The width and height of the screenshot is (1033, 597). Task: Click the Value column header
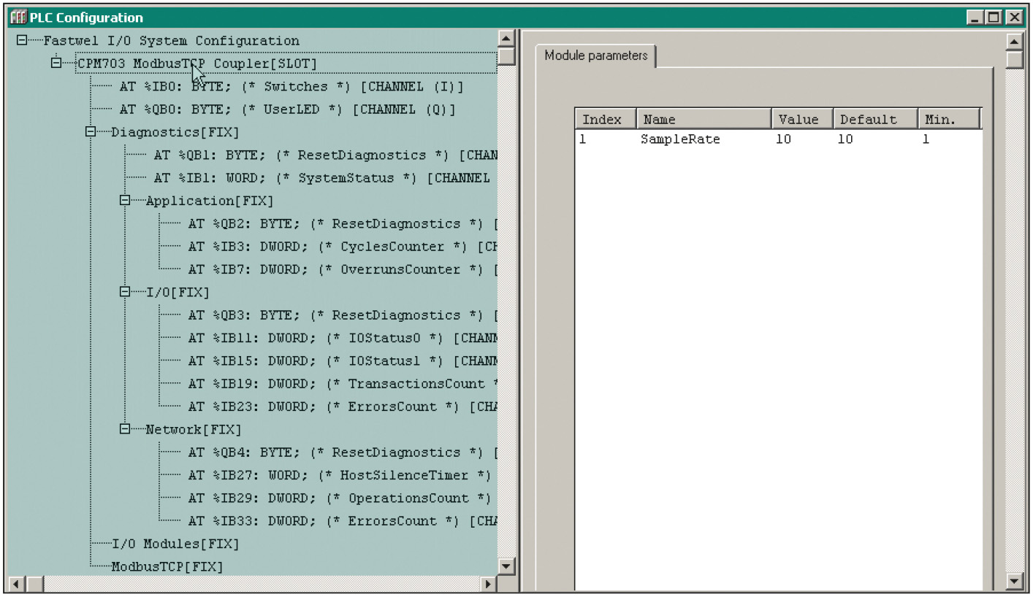coord(803,120)
